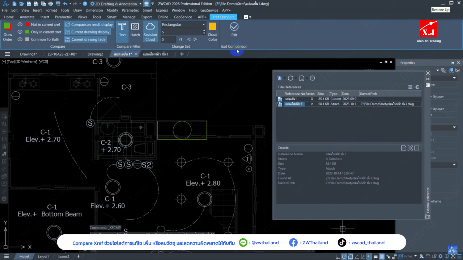Click Current drawing fade button
This screenshot has height=260, width=463.
point(85,39)
